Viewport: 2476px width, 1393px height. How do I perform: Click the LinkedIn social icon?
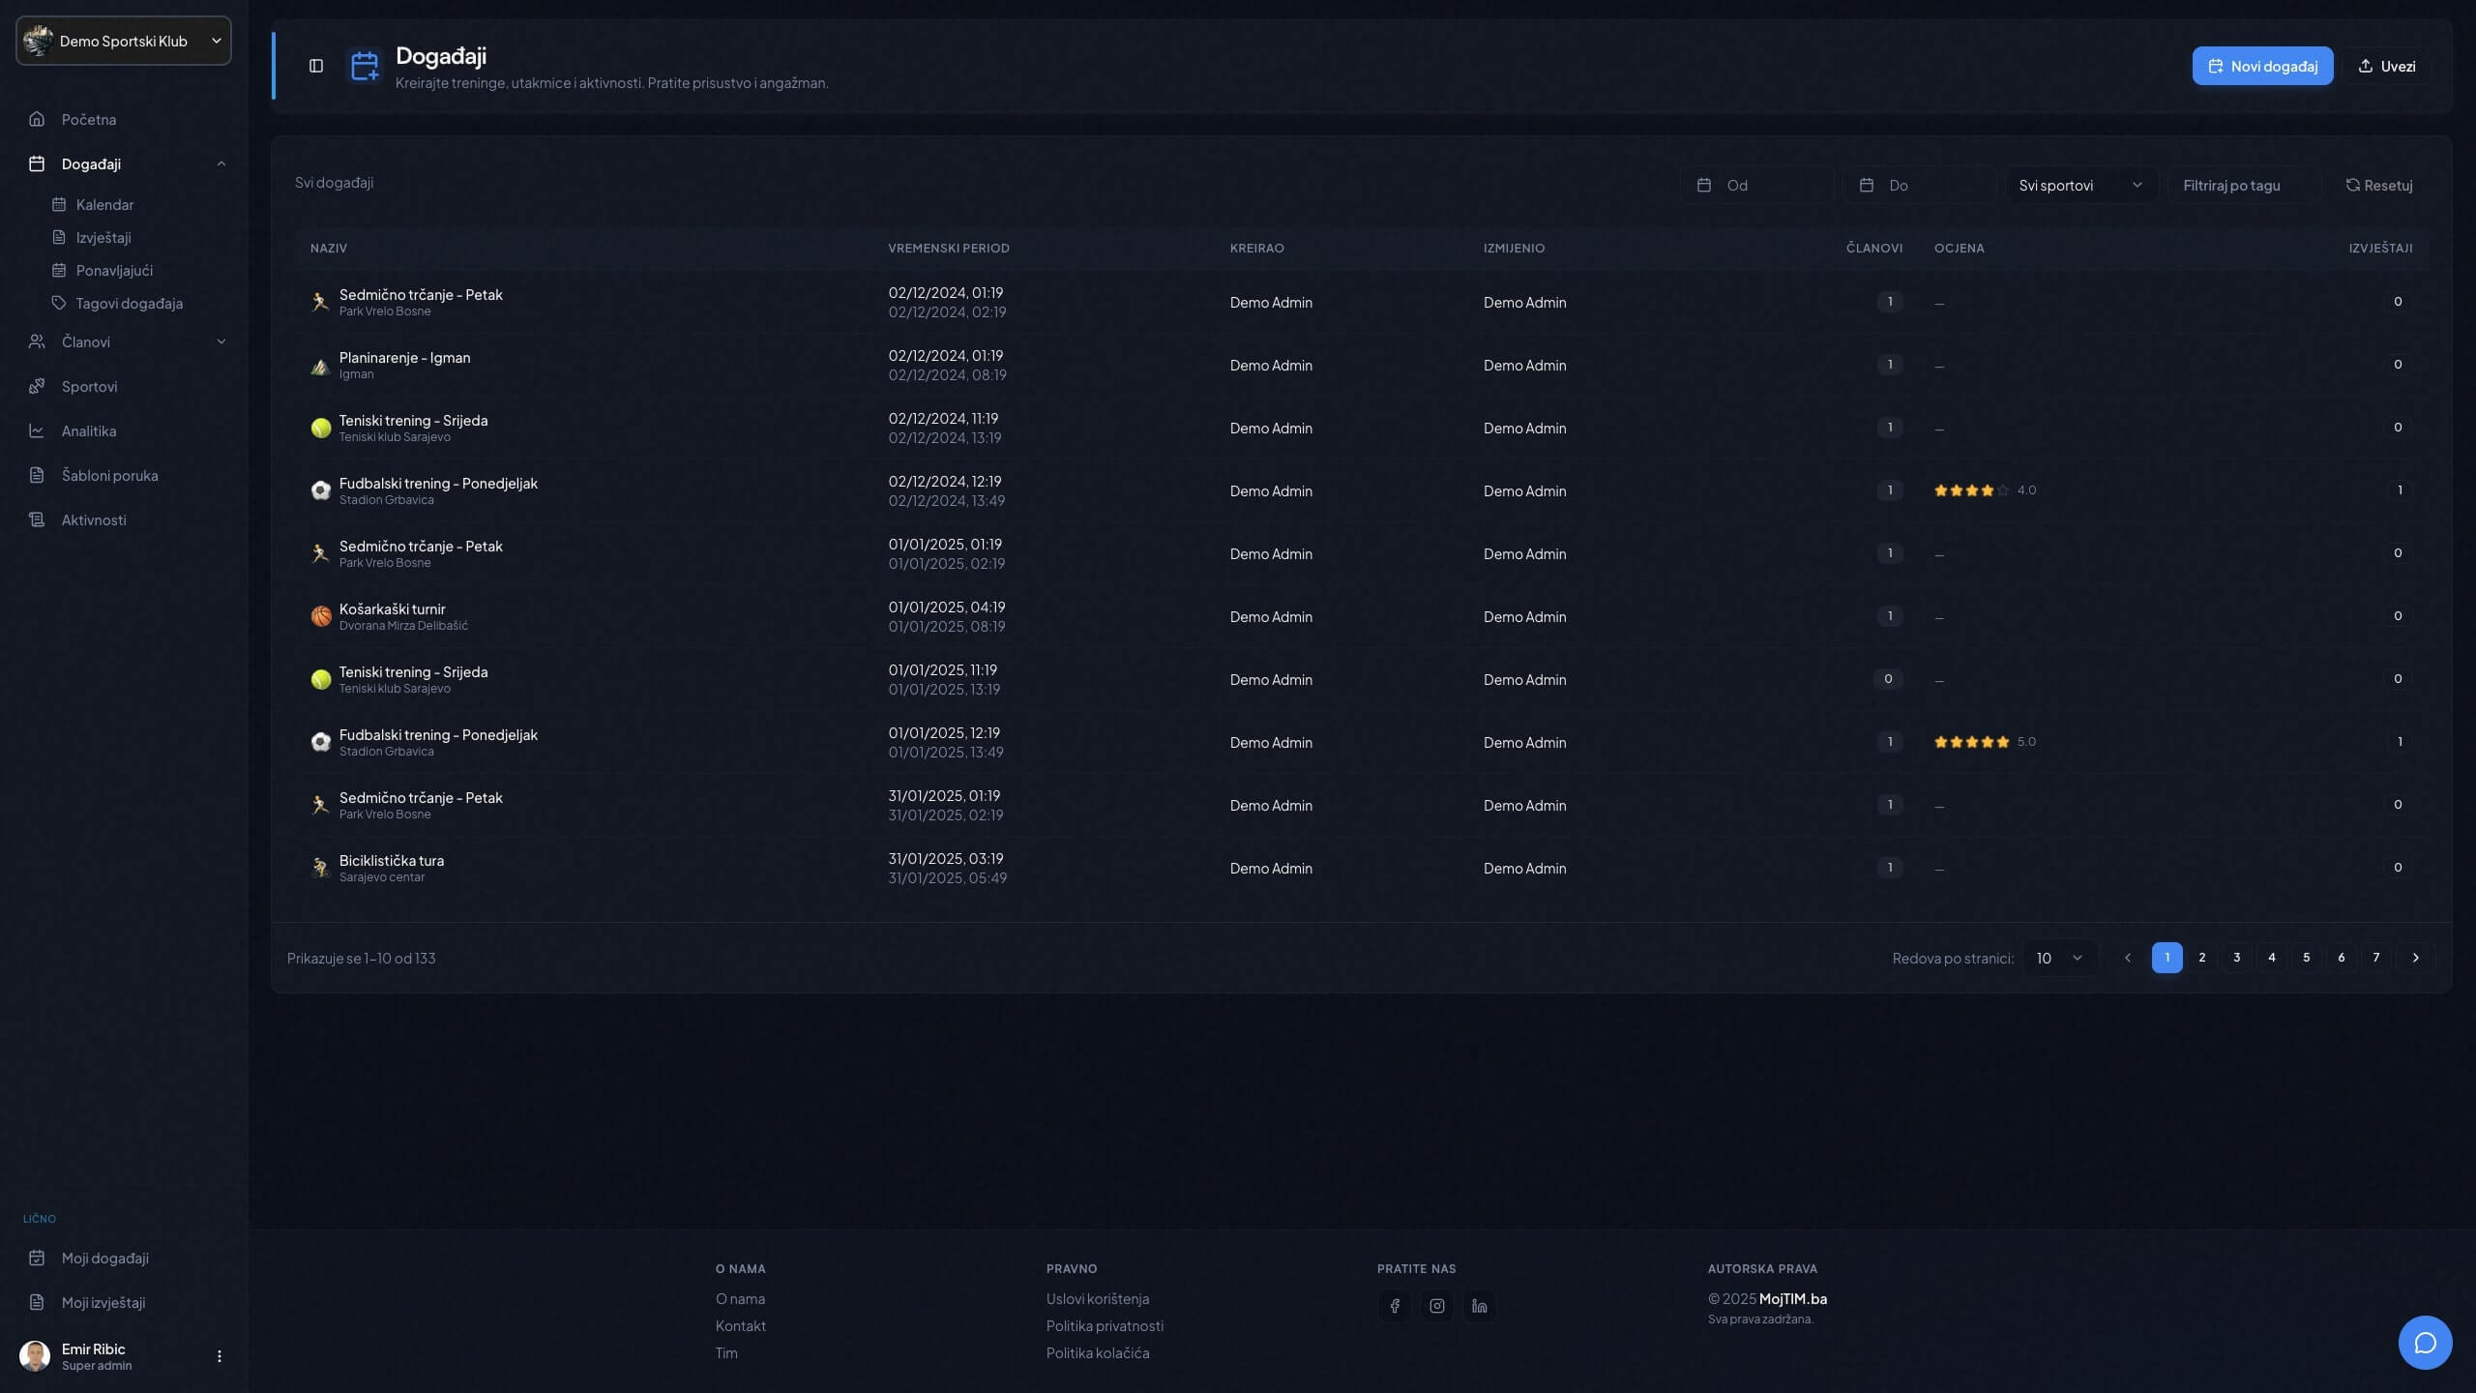pyautogui.click(x=1480, y=1306)
